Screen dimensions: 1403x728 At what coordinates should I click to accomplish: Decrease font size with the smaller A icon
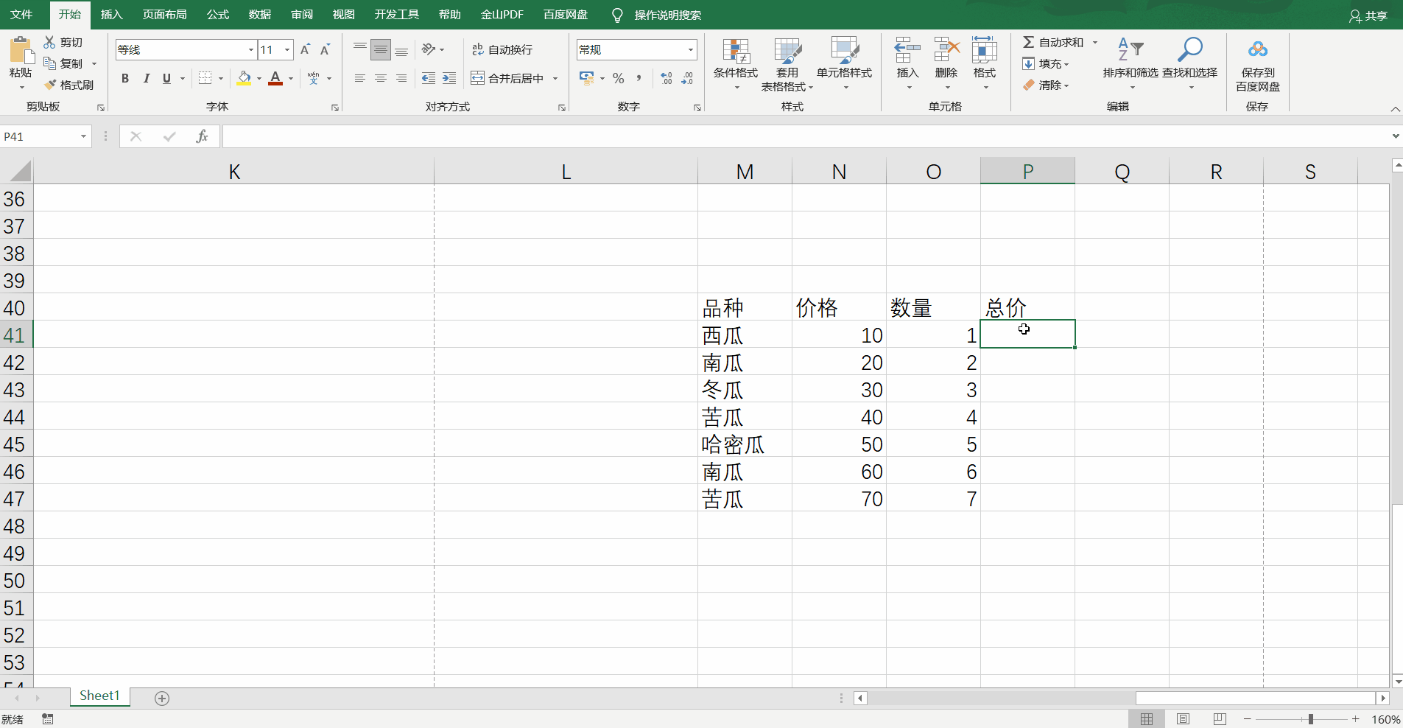pyautogui.click(x=325, y=49)
